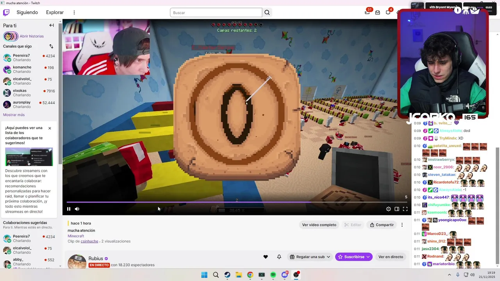Open clip author csinhache profile

click(x=89, y=242)
